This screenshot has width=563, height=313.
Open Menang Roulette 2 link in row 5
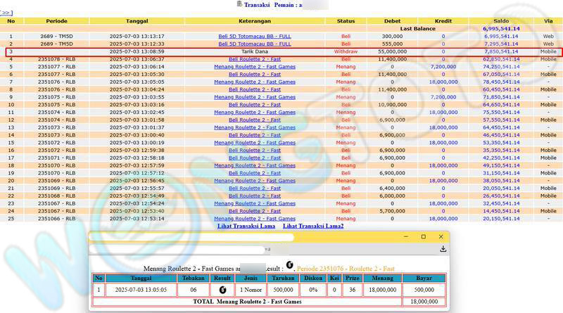point(255,67)
